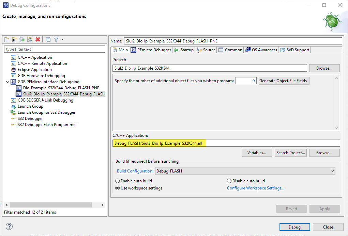
Task: Click the type filter text field
Action: tap(55, 49)
